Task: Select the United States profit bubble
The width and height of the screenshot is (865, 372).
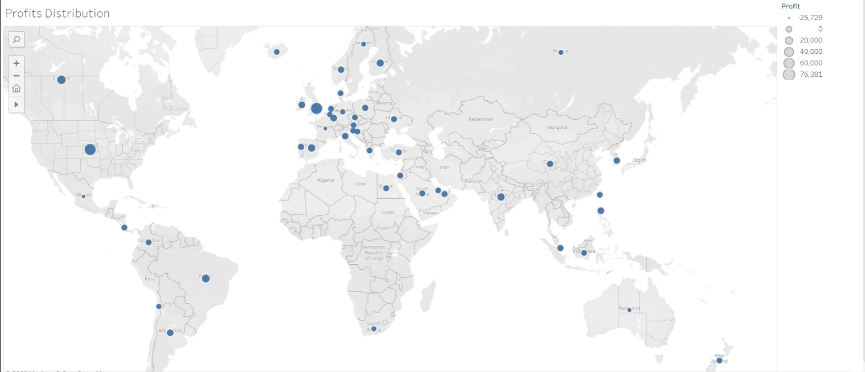Action: (x=89, y=149)
